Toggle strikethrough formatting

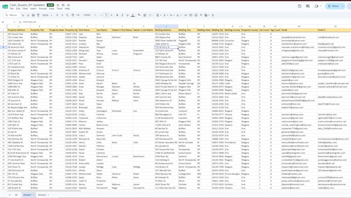pyautogui.click(x=127, y=15)
